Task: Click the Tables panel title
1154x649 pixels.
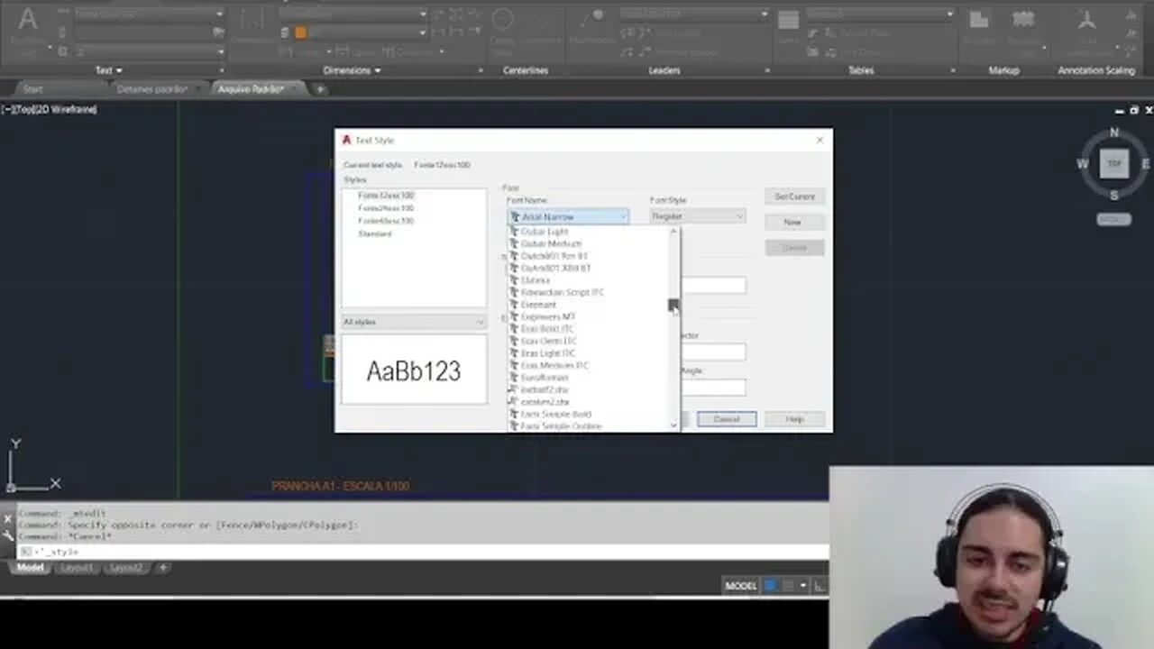Action: [x=861, y=70]
